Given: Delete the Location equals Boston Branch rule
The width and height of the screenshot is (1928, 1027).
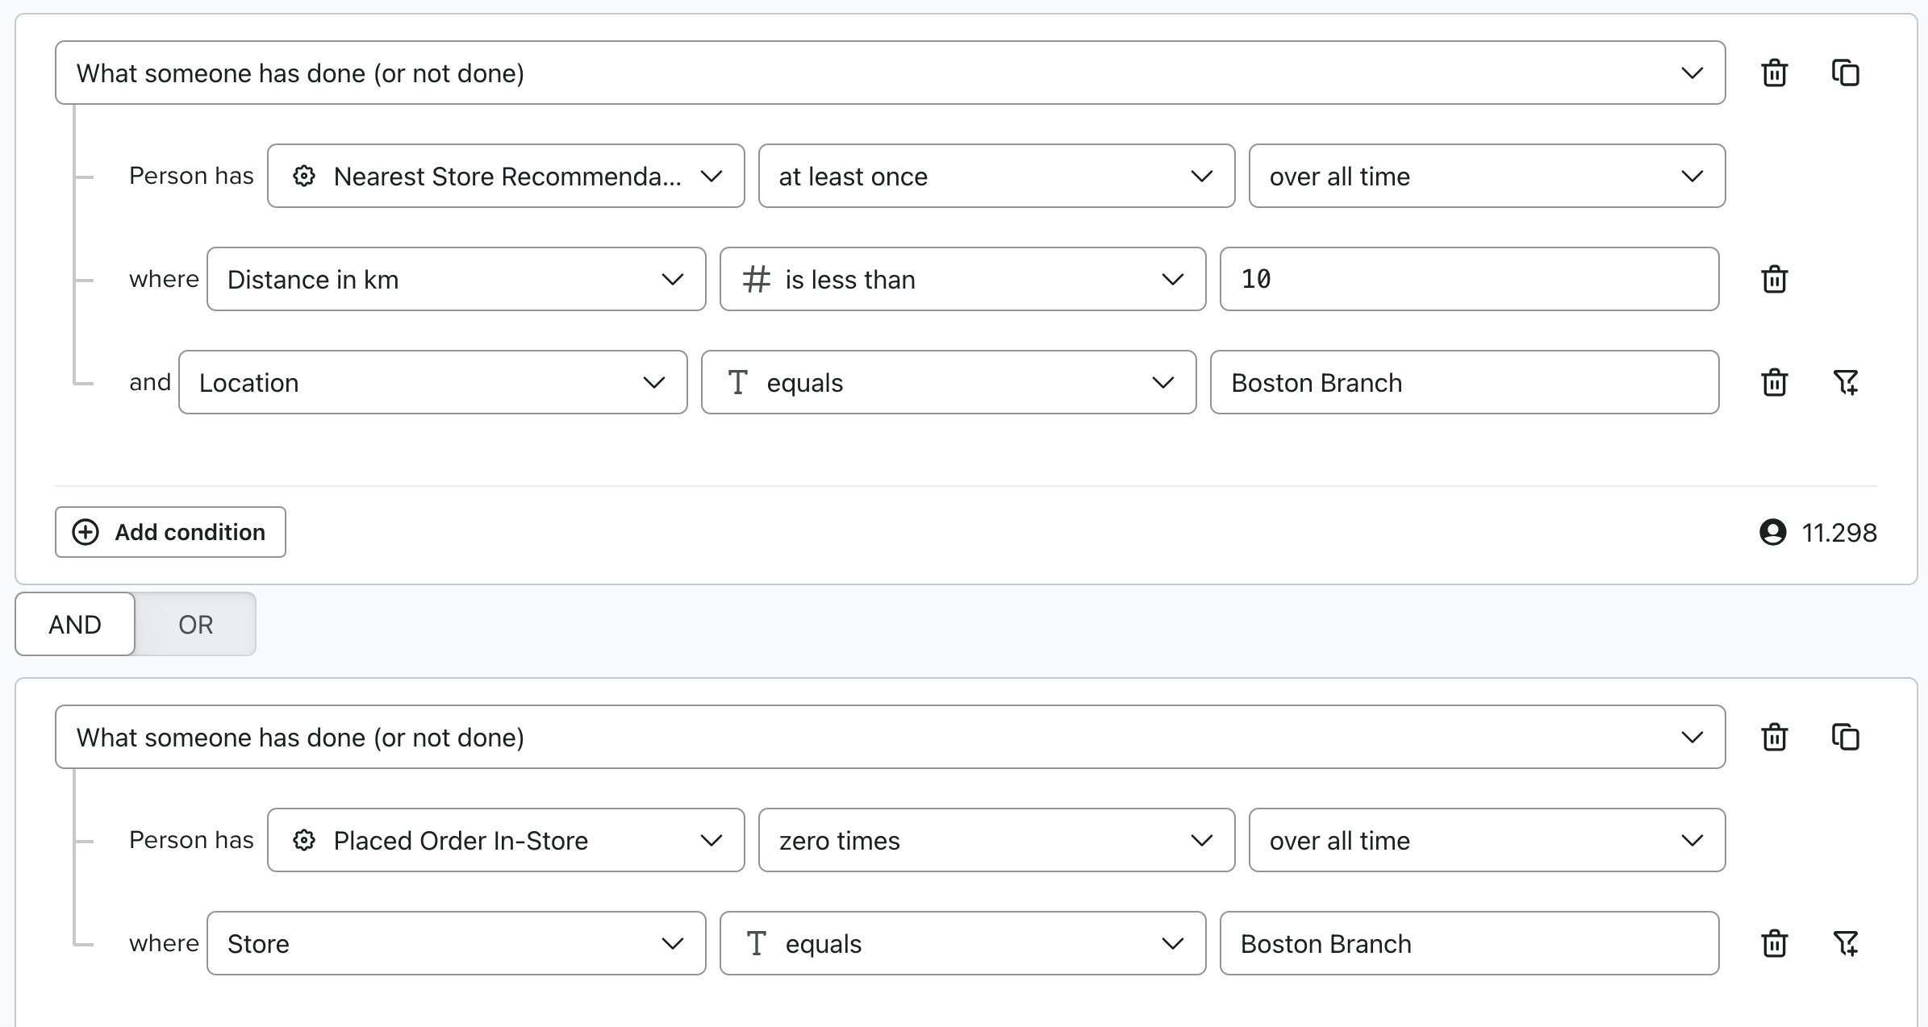Looking at the screenshot, I should click(x=1774, y=382).
